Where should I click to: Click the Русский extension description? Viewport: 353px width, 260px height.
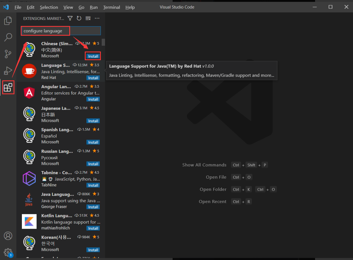point(49,158)
